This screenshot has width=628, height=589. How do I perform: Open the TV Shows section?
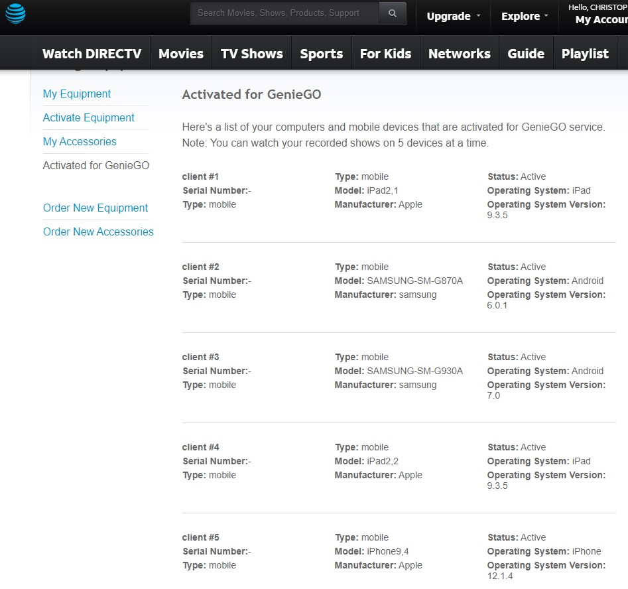[x=252, y=54]
